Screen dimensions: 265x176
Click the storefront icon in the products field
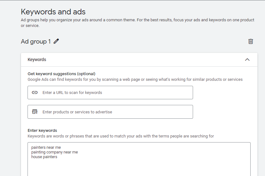[35, 112]
